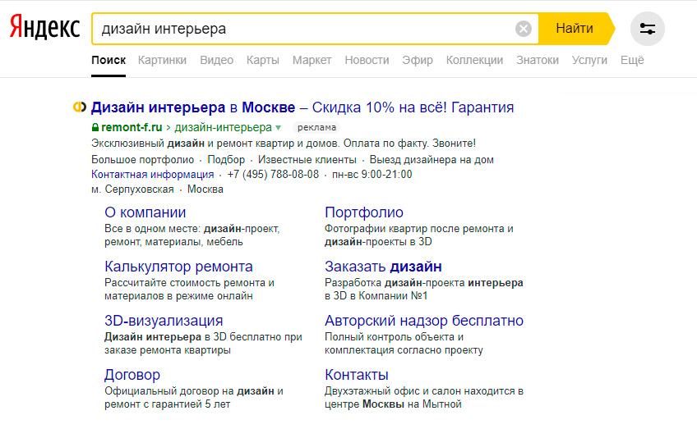Viewport: 697px width, 429px height.
Task: Open the Эфир tab
Action: click(x=418, y=60)
